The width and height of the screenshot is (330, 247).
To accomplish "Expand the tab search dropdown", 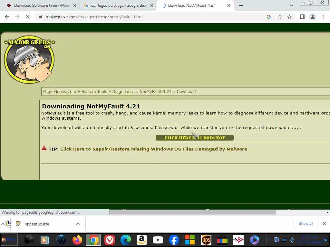I will tap(291, 5).
